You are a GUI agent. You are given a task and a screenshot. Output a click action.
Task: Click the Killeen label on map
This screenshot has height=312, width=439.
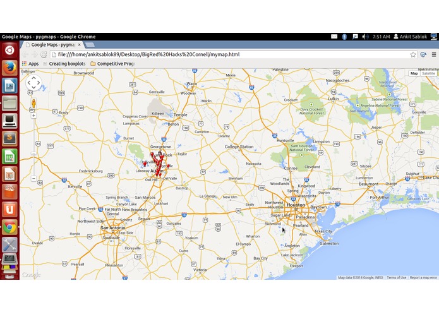point(158,114)
